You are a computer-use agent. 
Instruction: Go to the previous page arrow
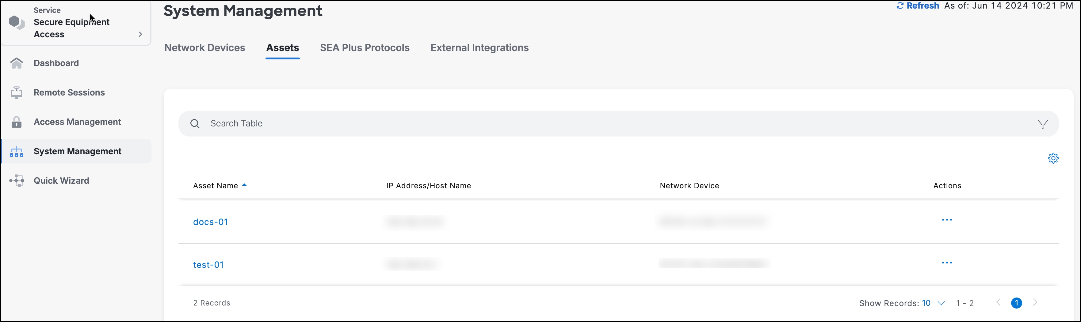pyautogui.click(x=998, y=302)
